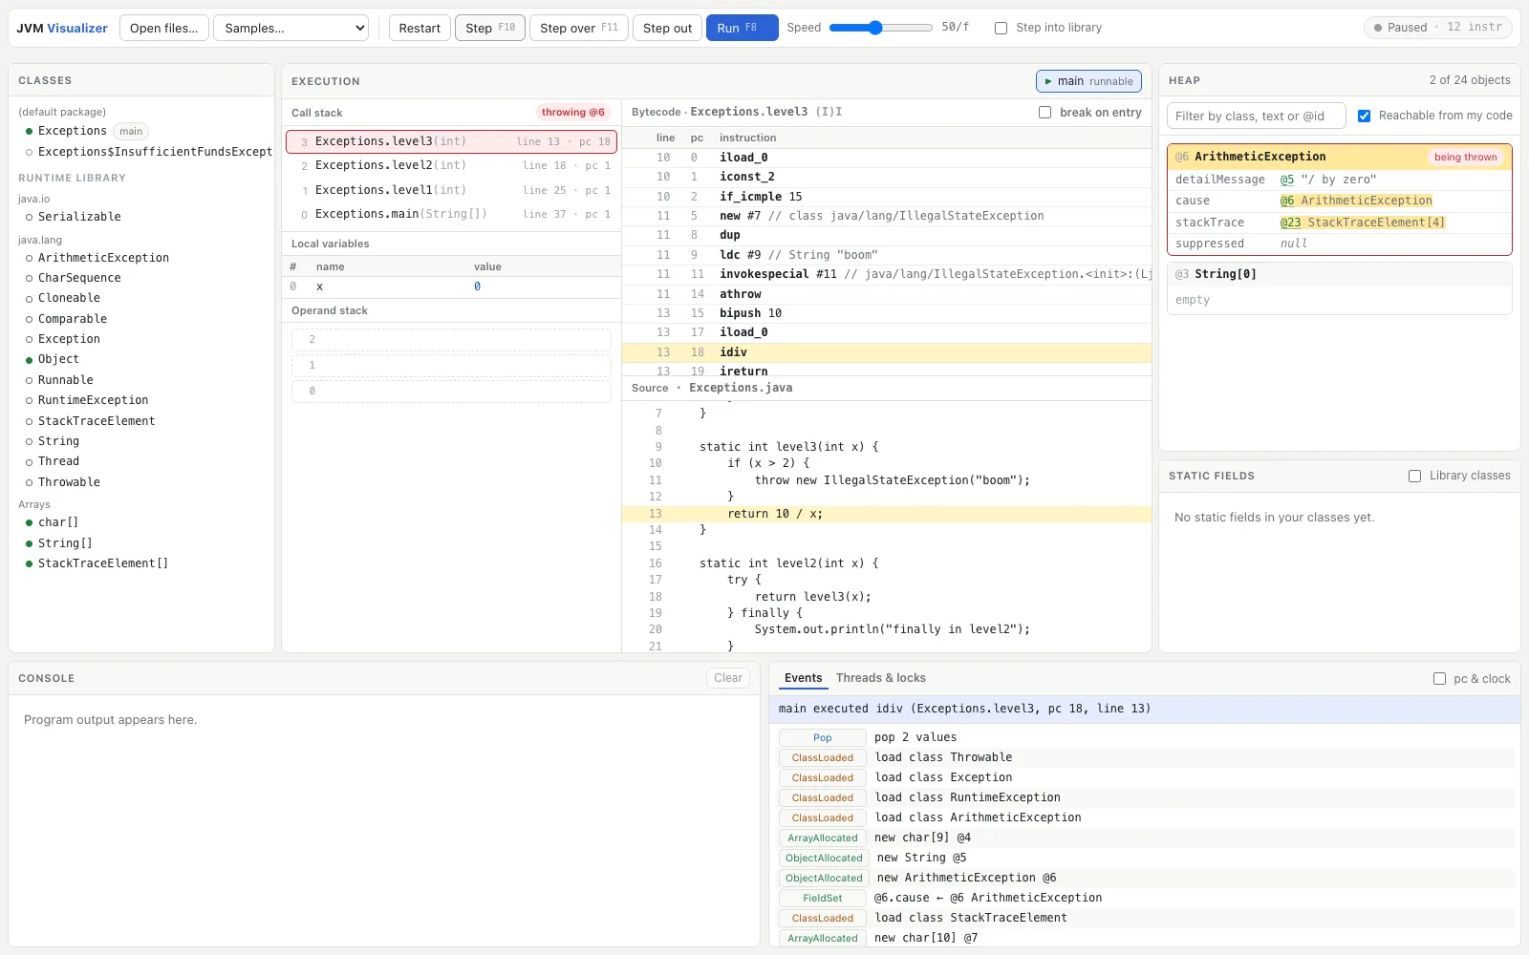Adjust the Speed slider
1529x955 pixels.
click(x=880, y=28)
